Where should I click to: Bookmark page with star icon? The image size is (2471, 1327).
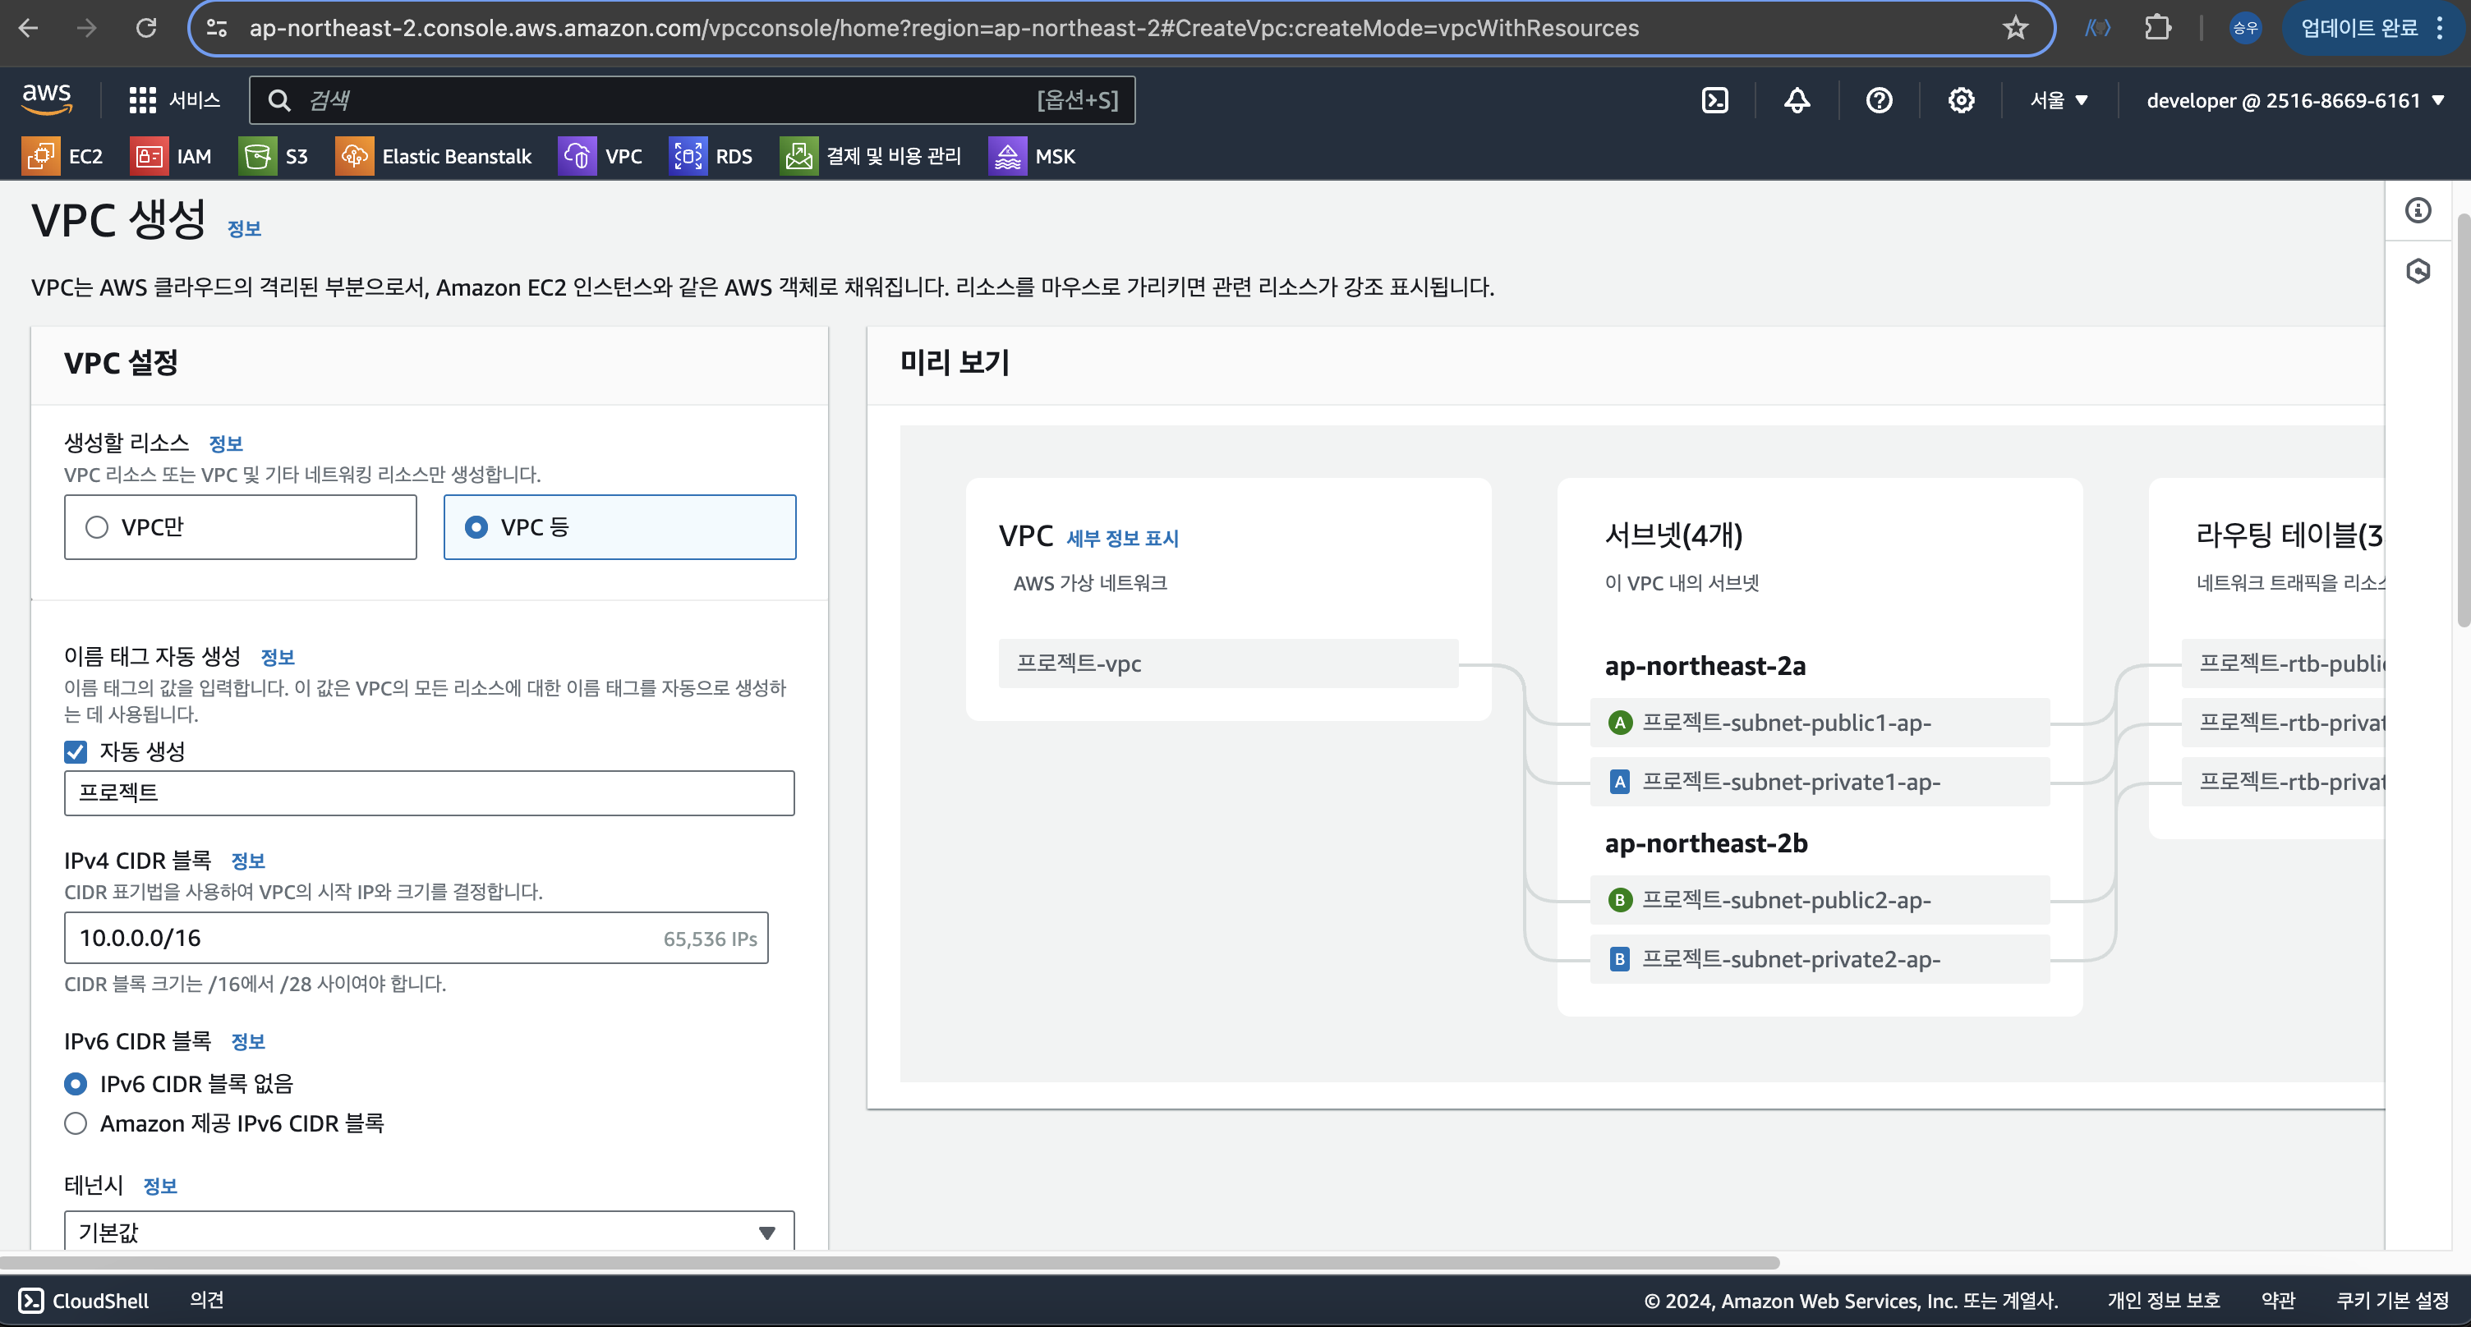[x=2015, y=28]
